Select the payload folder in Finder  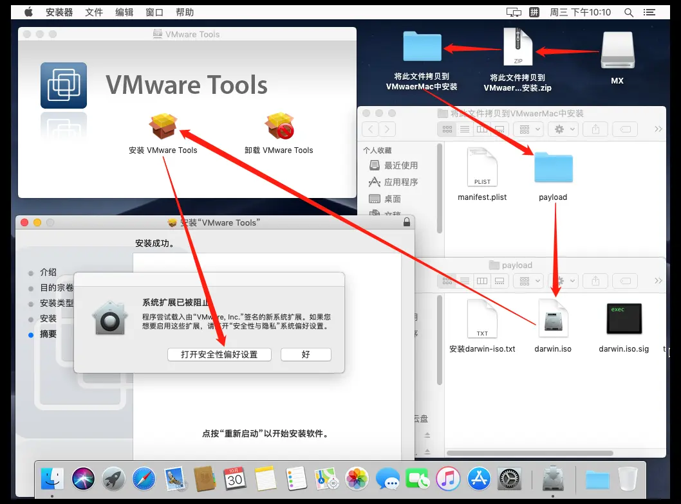tap(554, 167)
